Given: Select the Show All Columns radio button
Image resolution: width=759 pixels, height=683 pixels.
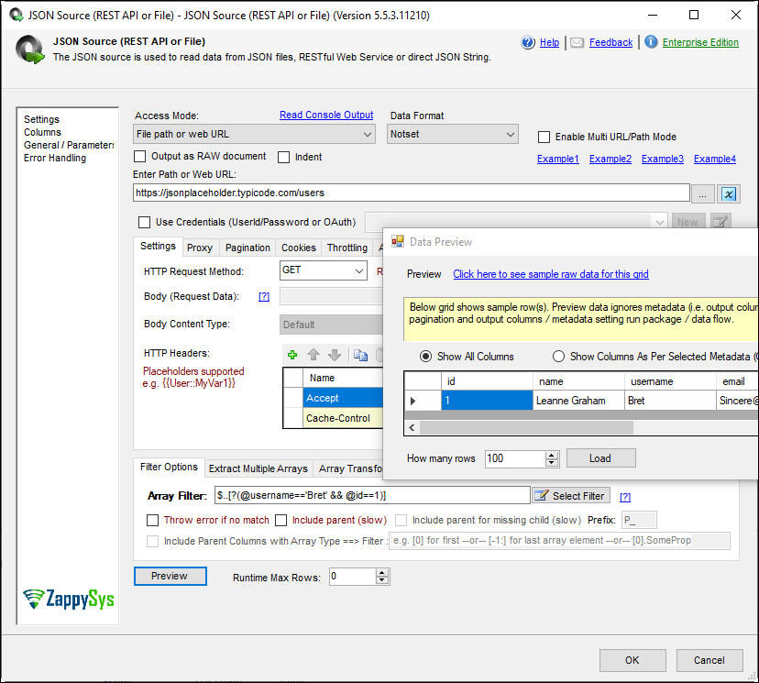Looking at the screenshot, I should tap(425, 357).
